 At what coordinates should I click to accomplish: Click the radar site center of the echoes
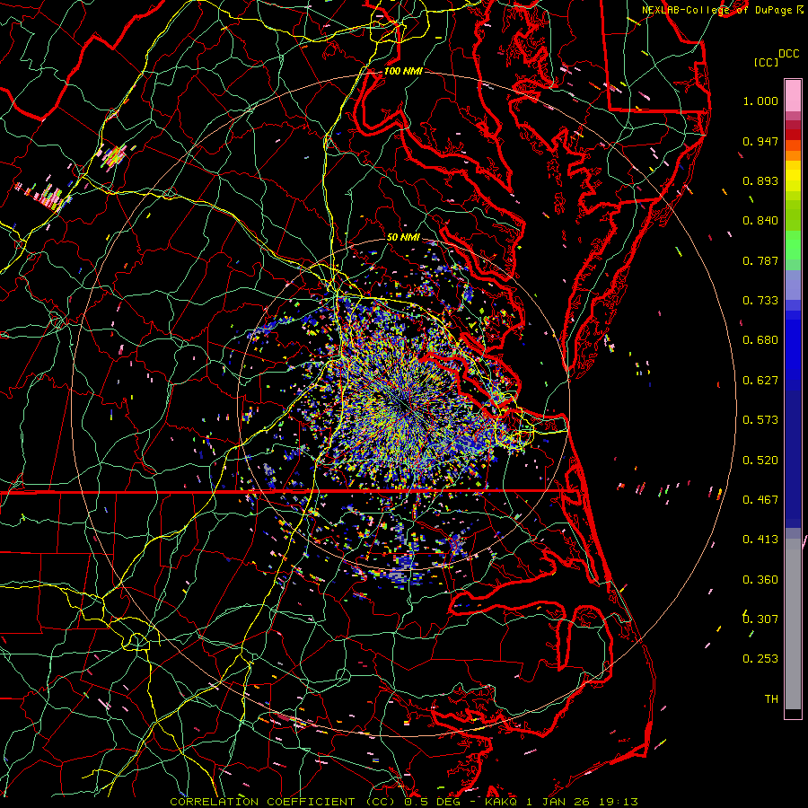405,406
